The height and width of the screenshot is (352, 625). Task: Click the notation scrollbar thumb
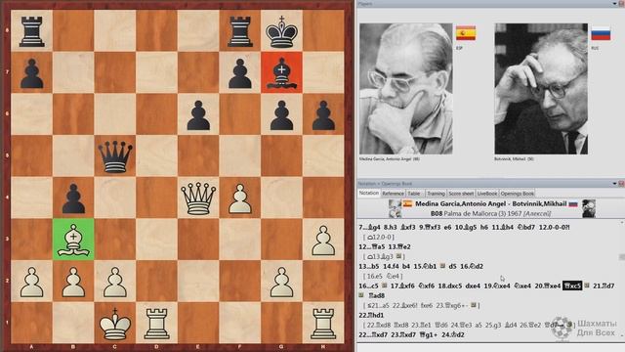(622, 257)
